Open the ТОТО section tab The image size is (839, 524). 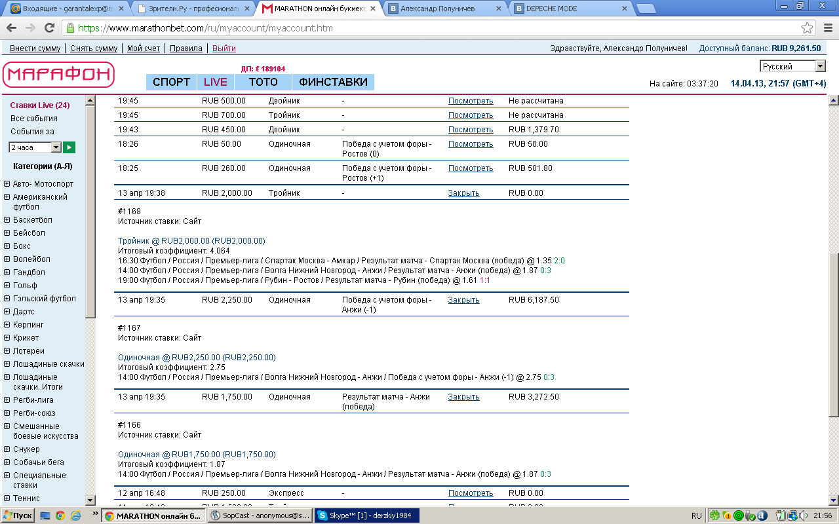(x=263, y=82)
